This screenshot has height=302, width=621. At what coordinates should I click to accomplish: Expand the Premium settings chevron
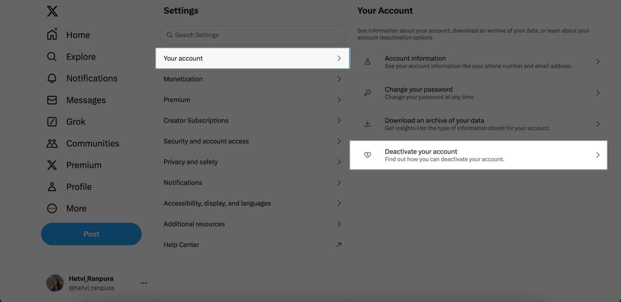(x=339, y=100)
